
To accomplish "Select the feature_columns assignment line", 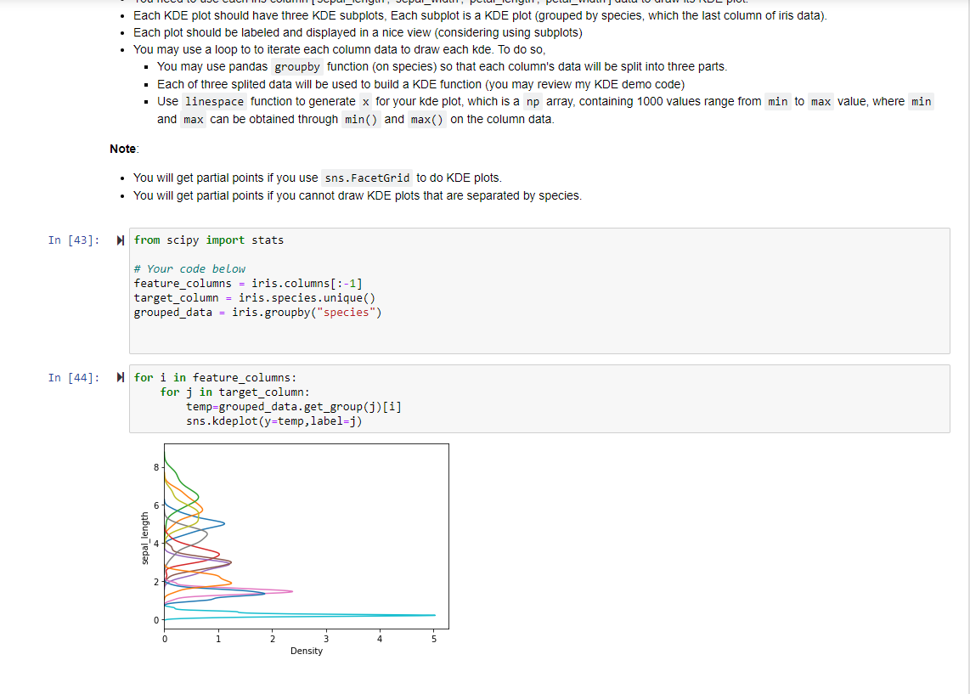I will [246, 283].
